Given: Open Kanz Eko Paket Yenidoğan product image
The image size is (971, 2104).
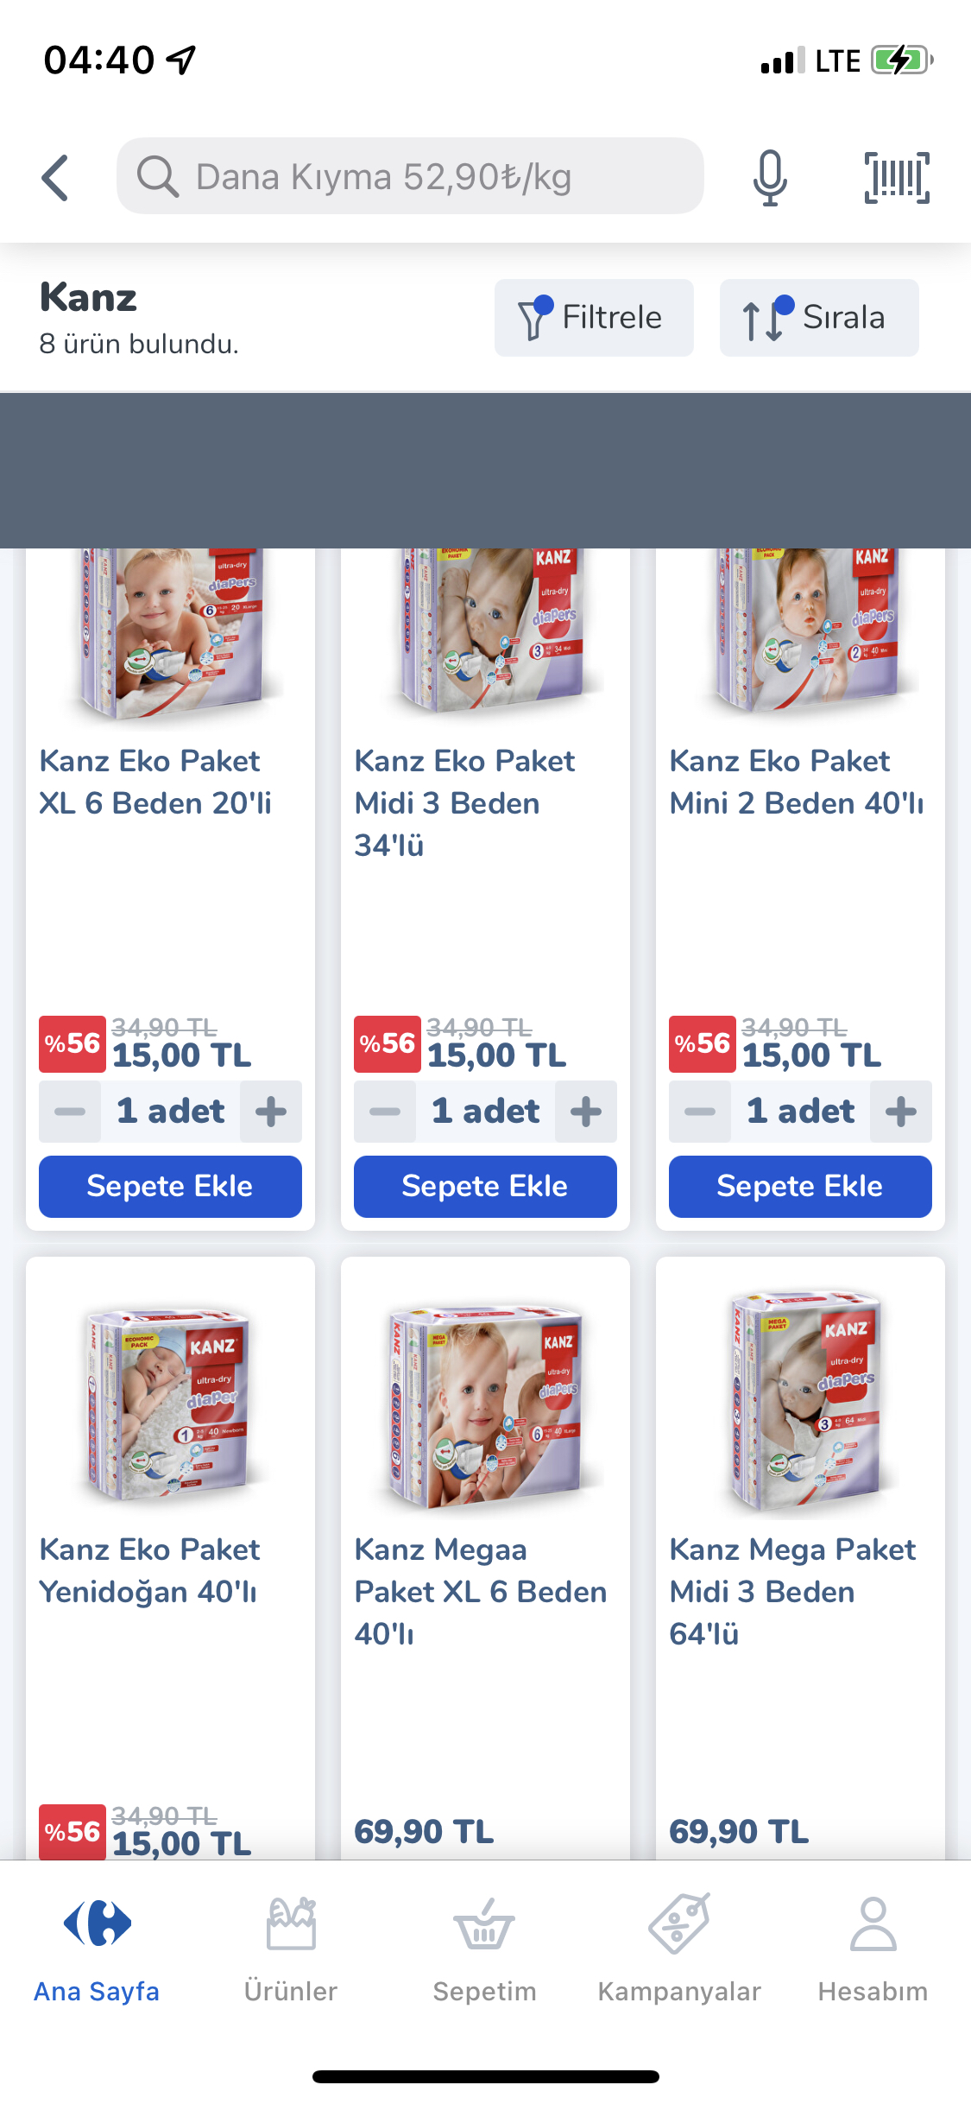Looking at the screenshot, I should tap(170, 1403).
